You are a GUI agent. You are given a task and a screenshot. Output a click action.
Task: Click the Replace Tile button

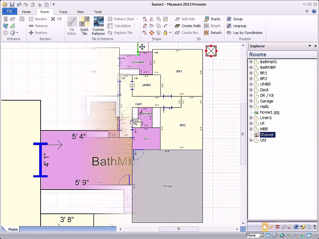(120, 33)
